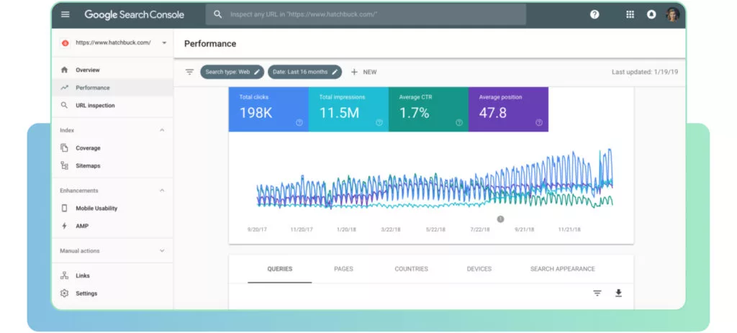Expand the Manual actions section chevron
Screen dimensions: 737x333
pyautogui.click(x=162, y=251)
